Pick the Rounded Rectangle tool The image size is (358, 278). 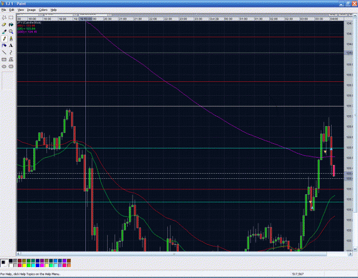[11, 66]
